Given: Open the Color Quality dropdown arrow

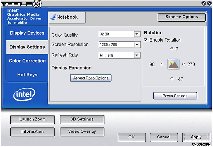Looking at the screenshot, I should point(137,34).
